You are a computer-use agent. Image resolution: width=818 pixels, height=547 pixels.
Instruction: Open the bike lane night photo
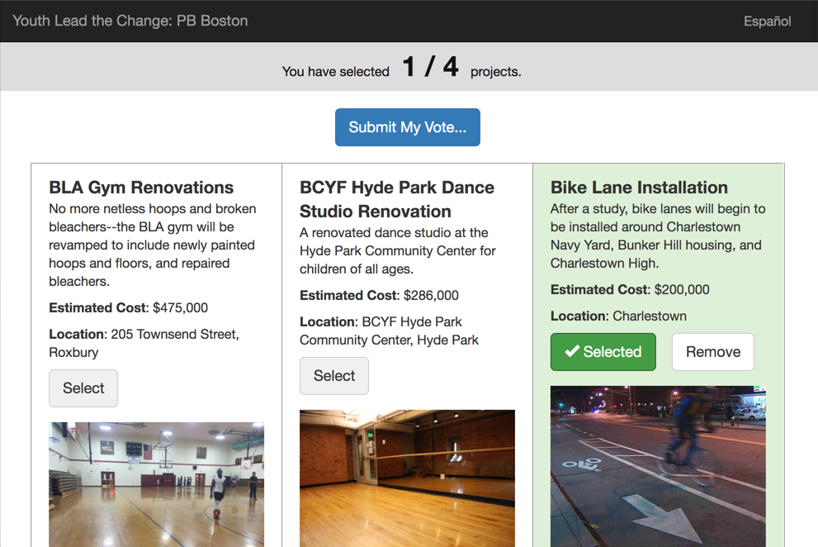(657, 465)
